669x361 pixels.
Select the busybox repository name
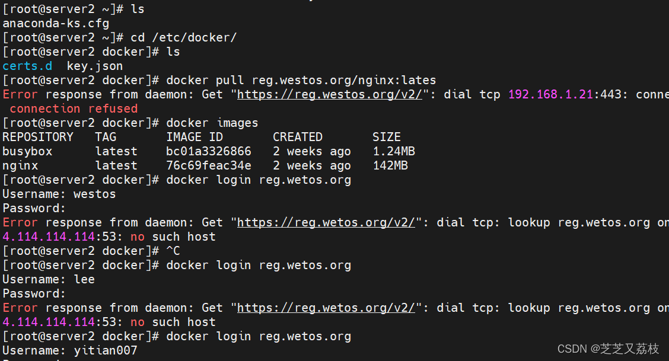pyautogui.click(x=27, y=151)
